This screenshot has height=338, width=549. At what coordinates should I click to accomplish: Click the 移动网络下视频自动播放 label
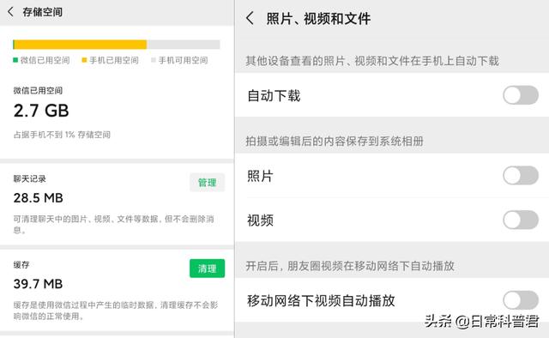pyautogui.click(x=321, y=300)
